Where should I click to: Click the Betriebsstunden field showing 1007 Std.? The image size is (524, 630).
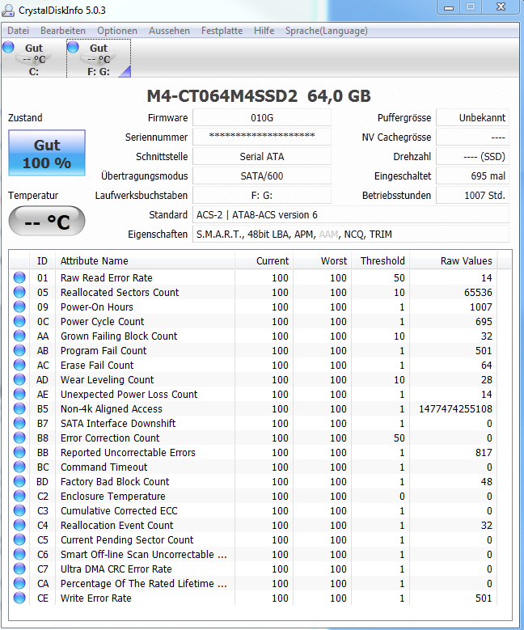click(472, 195)
